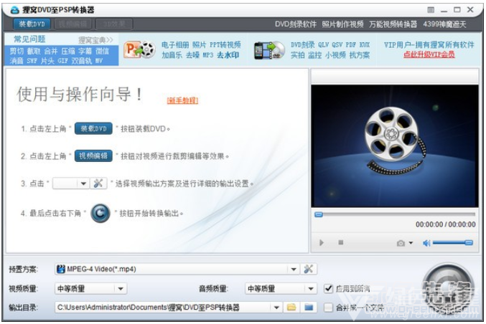Click the 视频编辑 button in wizard step 2
Image resolution: width=486 pixels, height=324 pixels.
[93, 156]
